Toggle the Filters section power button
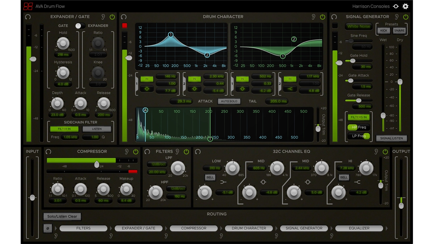Screen dimensions: 434x244 coord(186,152)
